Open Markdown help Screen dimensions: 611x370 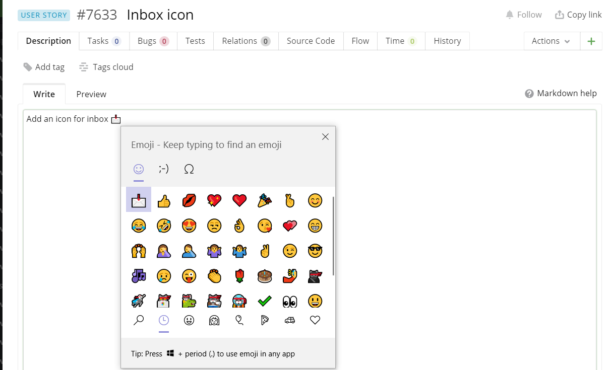point(561,93)
